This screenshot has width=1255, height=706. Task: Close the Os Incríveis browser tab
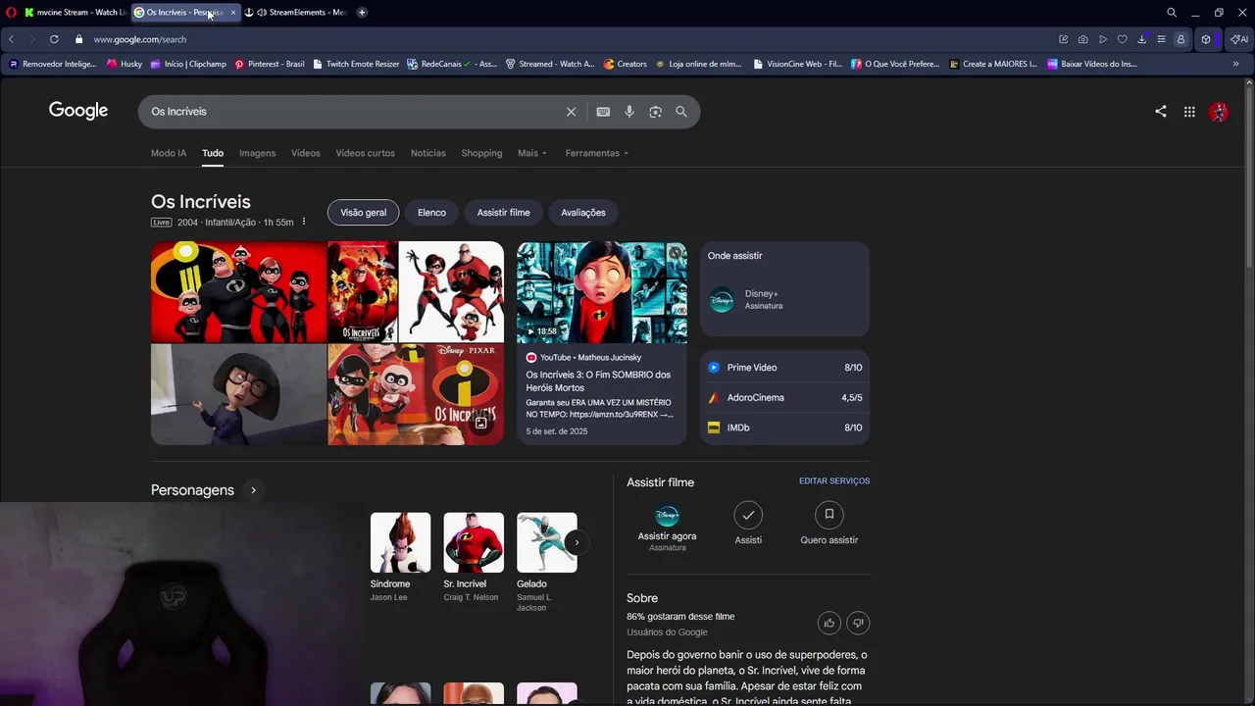[232, 13]
